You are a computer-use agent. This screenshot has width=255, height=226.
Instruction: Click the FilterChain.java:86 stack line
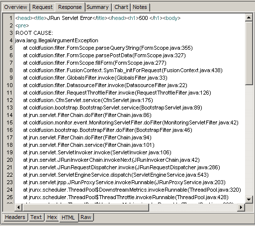coord(87,115)
